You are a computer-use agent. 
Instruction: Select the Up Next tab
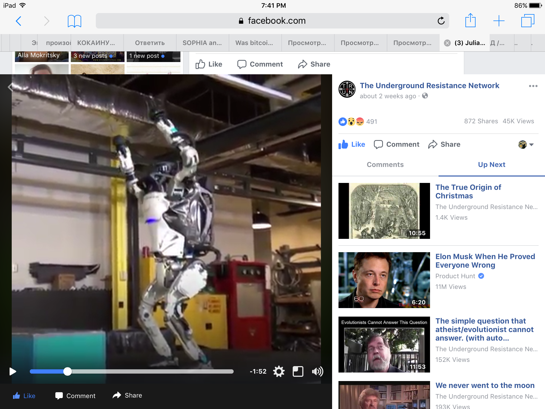(491, 165)
